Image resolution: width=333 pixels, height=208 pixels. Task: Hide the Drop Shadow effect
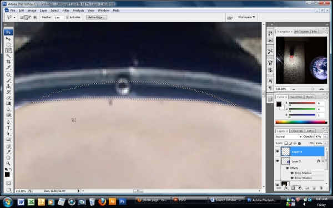(x=292, y=173)
